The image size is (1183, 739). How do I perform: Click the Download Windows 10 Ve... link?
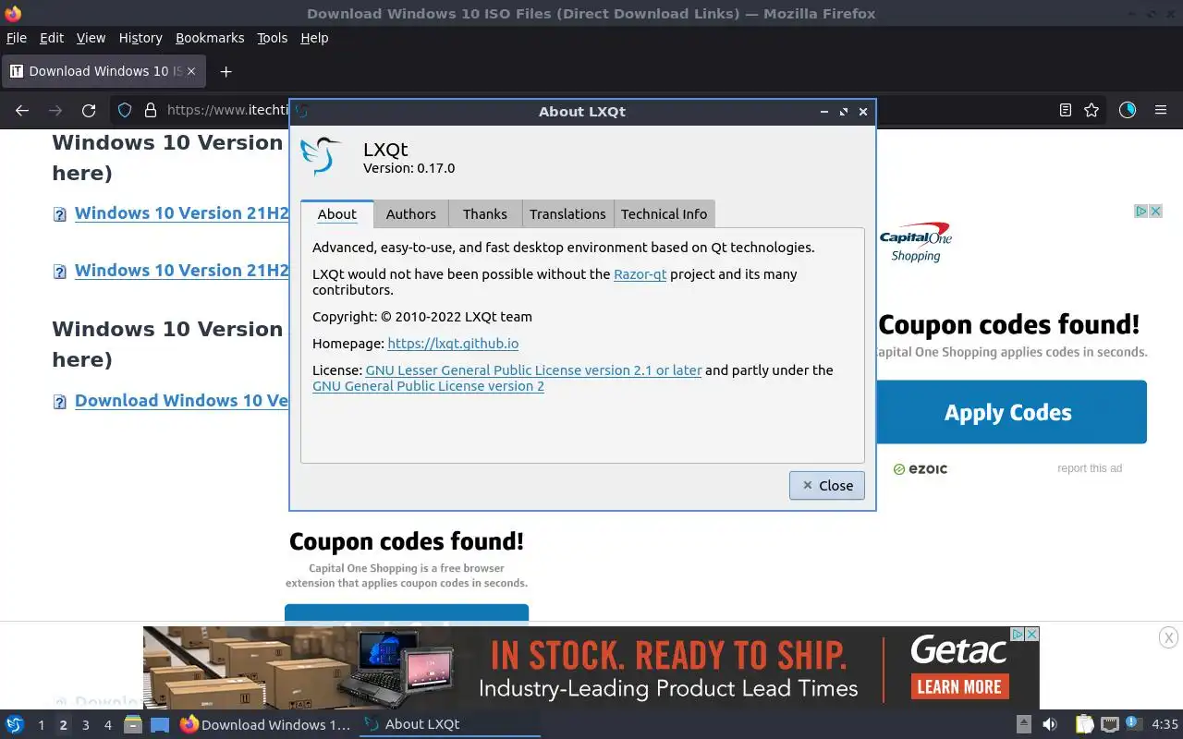click(182, 400)
